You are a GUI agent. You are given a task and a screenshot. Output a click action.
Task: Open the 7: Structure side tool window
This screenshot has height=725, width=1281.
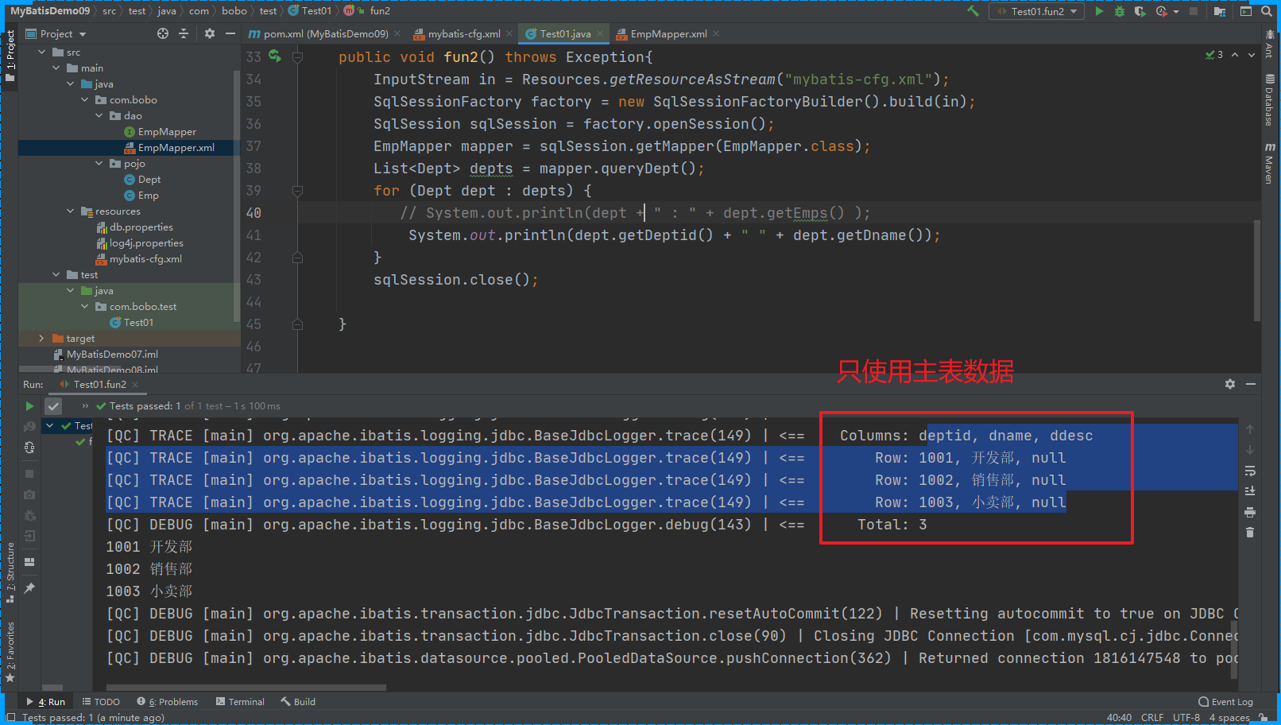pyautogui.click(x=10, y=572)
